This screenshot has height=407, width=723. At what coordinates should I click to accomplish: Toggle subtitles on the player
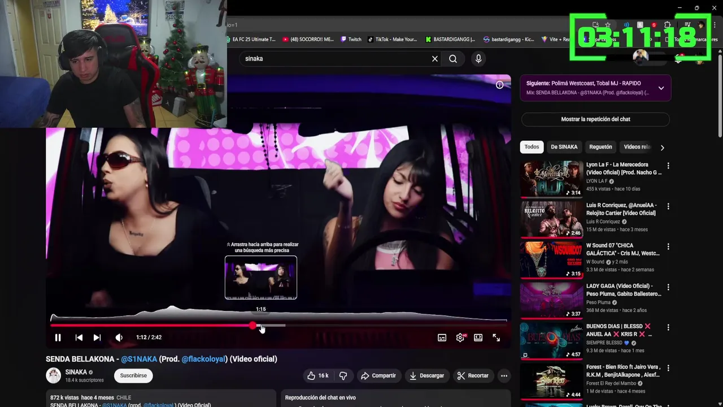pyautogui.click(x=442, y=337)
